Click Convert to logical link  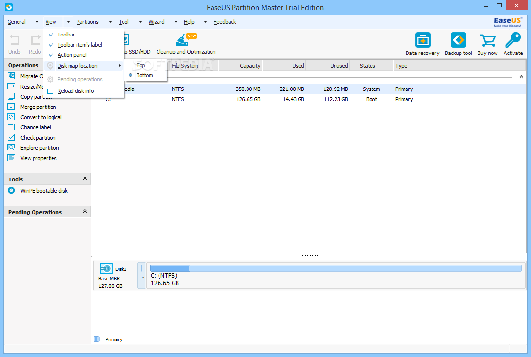click(41, 117)
